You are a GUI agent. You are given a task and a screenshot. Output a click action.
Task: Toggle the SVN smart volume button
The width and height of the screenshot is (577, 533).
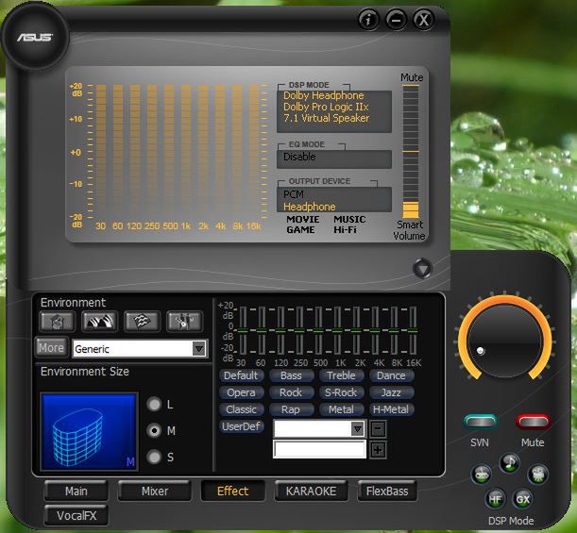tap(481, 423)
